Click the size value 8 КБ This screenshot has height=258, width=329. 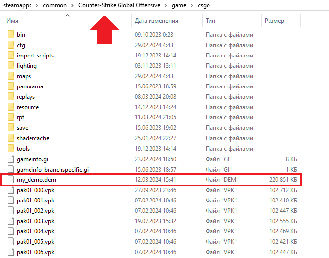pos(291,159)
